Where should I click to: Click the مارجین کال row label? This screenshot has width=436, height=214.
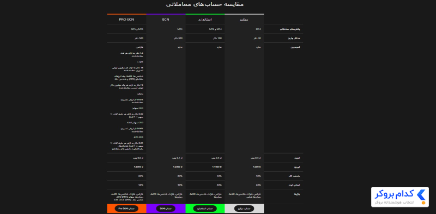click(x=295, y=176)
